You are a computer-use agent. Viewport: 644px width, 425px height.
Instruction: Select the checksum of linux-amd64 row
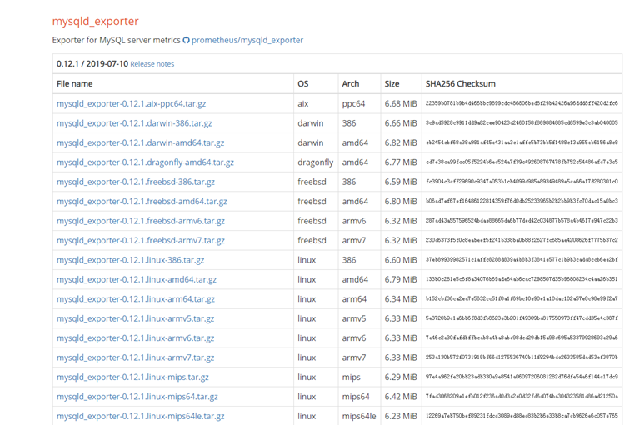point(522,279)
